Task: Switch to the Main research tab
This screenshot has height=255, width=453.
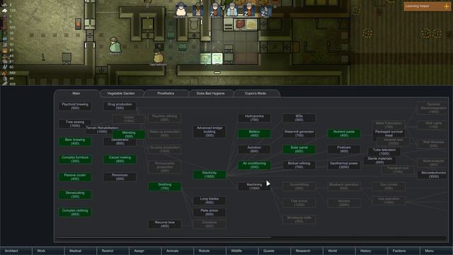Action: click(76, 93)
